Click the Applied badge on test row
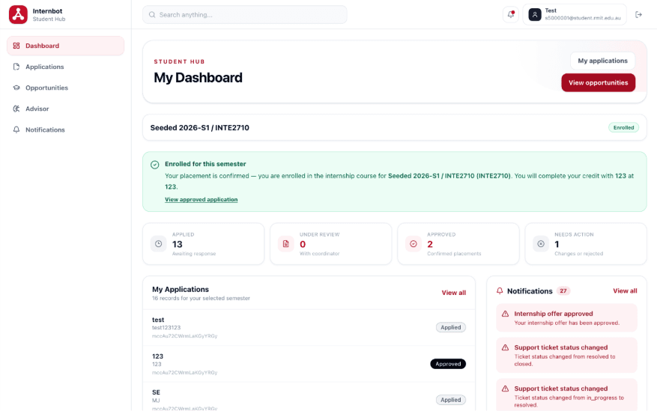Image resolution: width=657 pixels, height=411 pixels. pos(450,327)
